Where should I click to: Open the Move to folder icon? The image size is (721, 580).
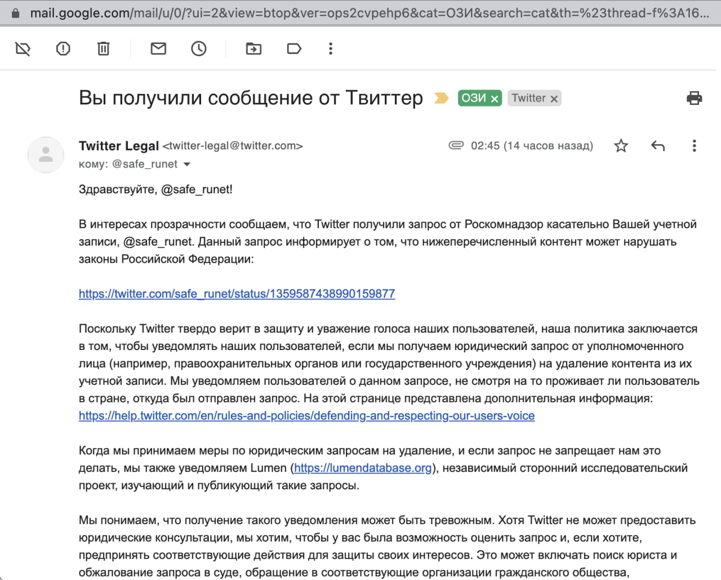(254, 49)
